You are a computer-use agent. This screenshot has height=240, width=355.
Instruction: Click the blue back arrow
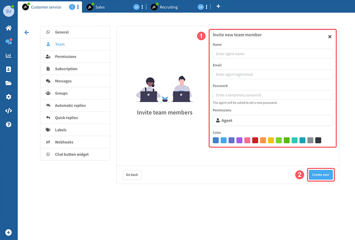[x=27, y=32]
